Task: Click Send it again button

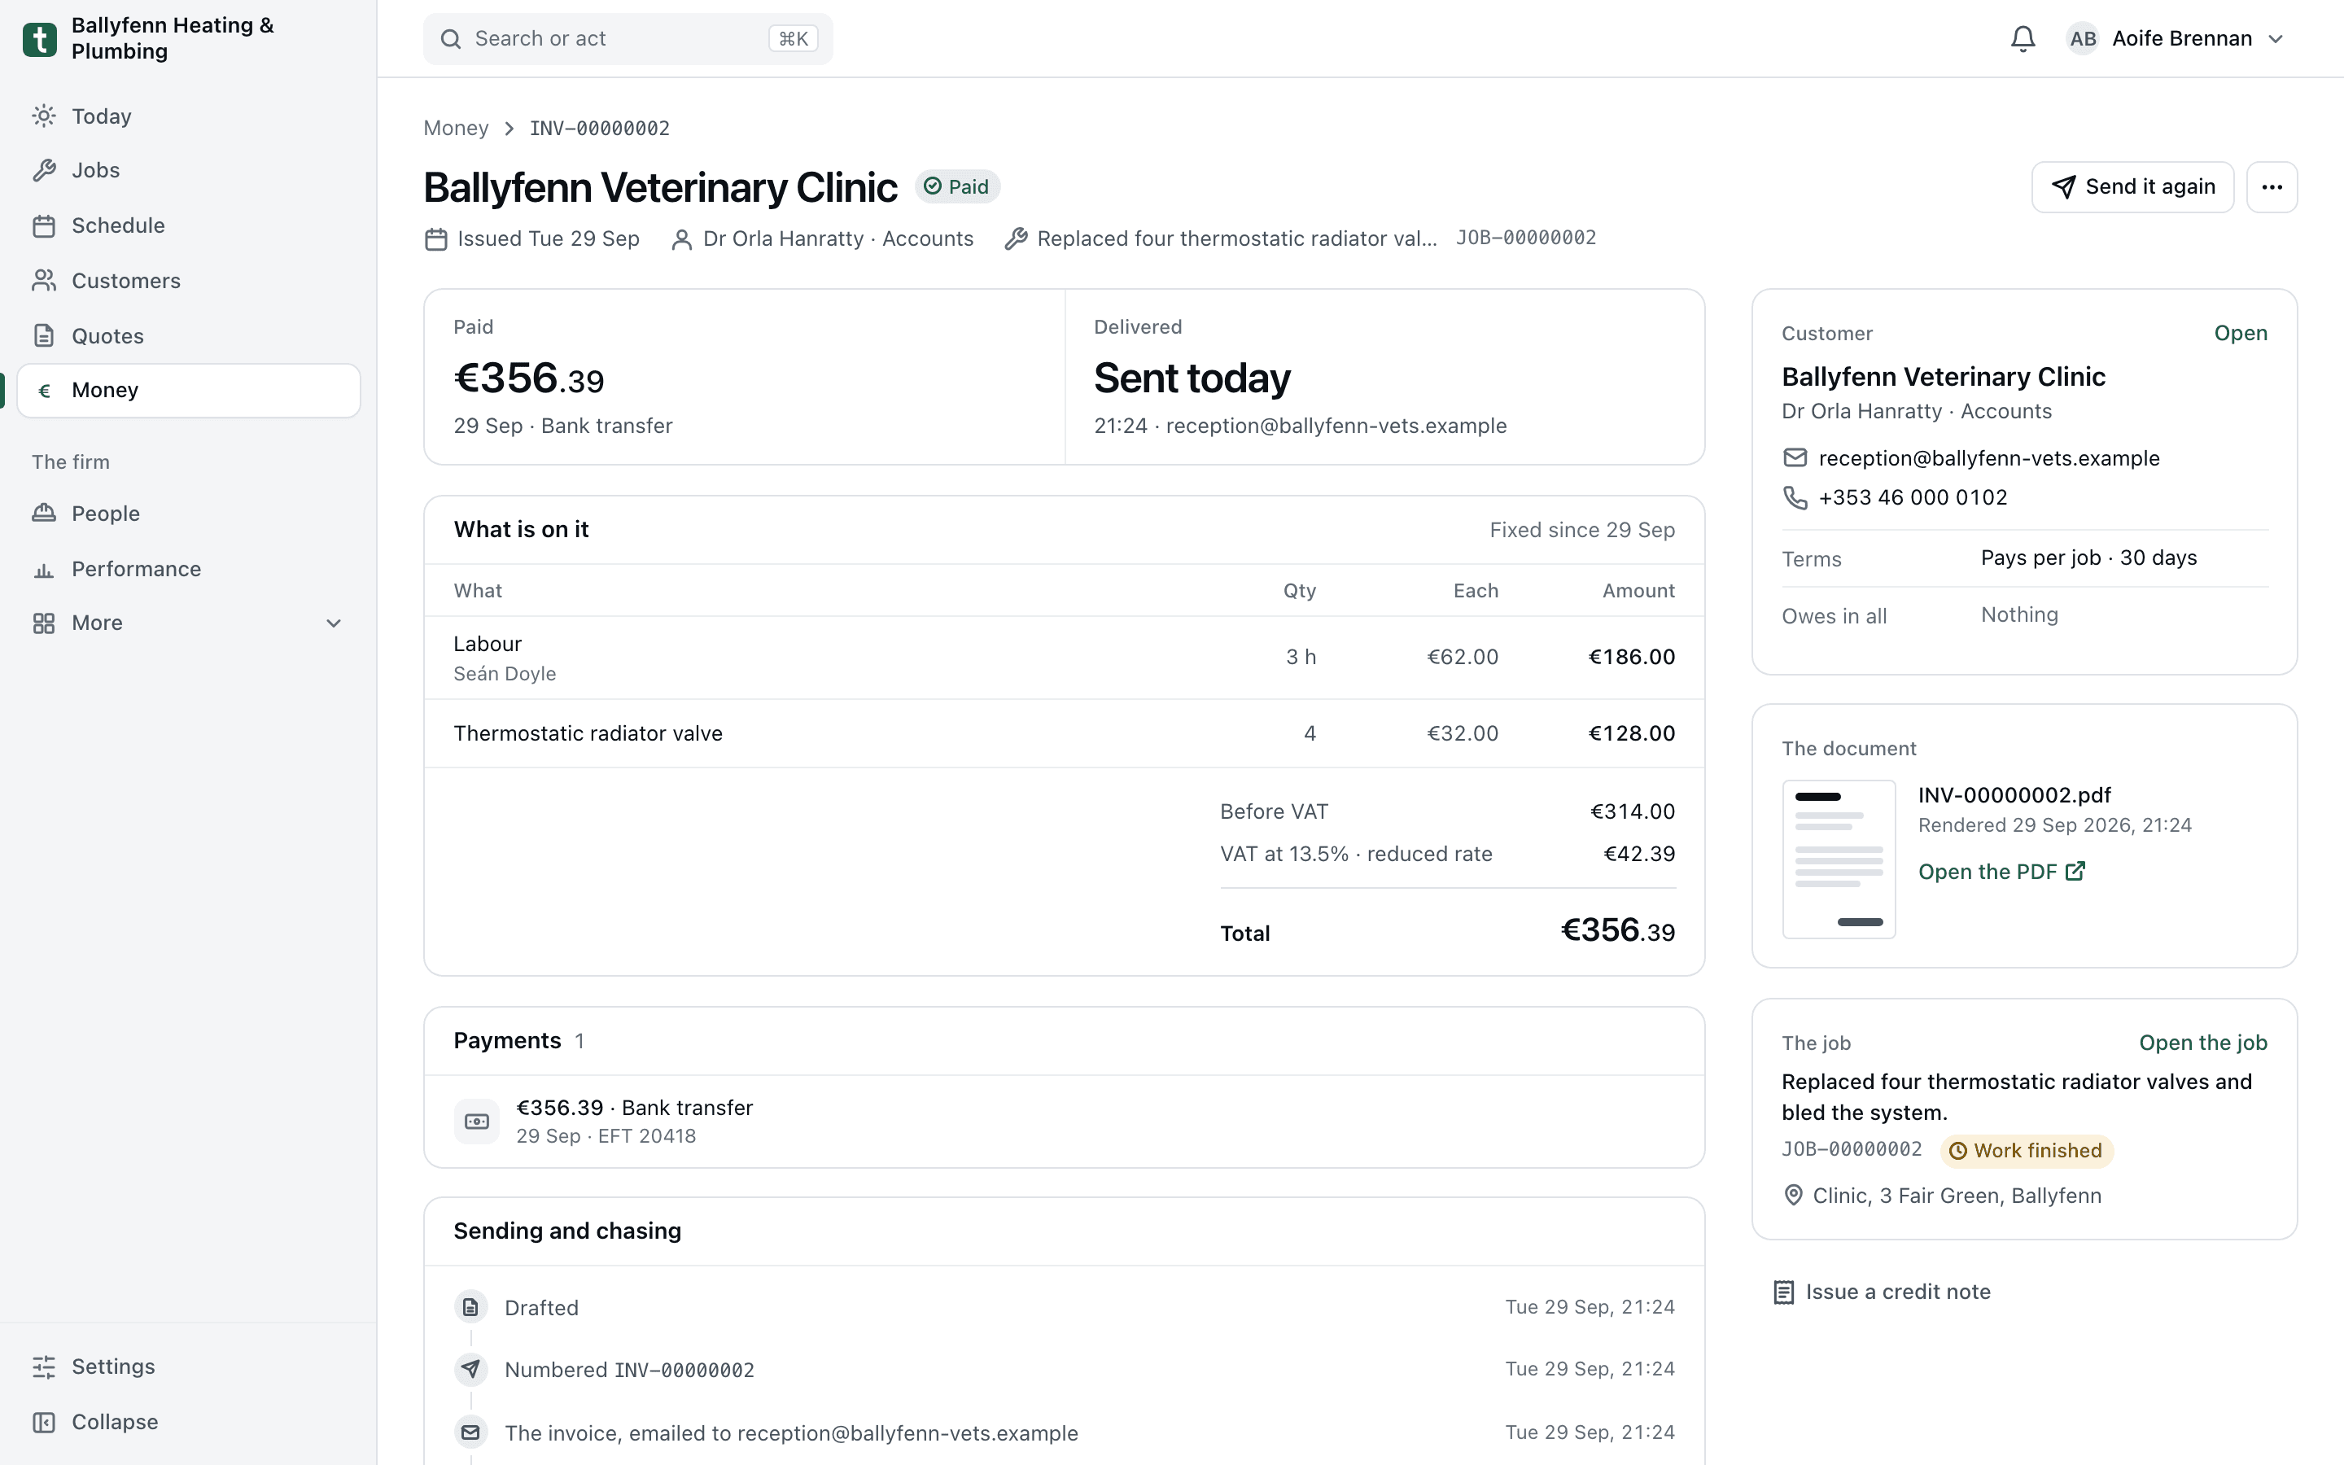Action: 2132,187
